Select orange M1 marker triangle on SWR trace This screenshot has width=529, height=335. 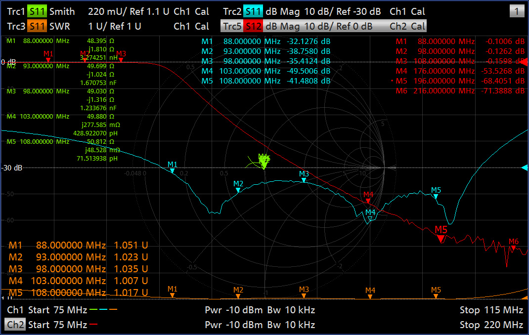coord(173,295)
